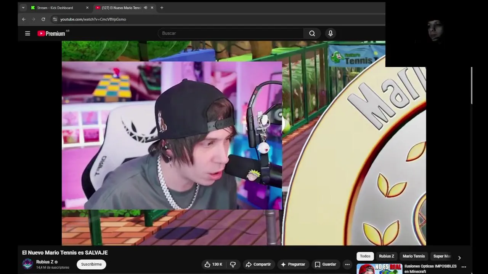Image resolution: width=488 pixels, height=274 pixels.
Task: Go forward with browser forward arrow
Action: pyautogui.click(x=34, y=19)
